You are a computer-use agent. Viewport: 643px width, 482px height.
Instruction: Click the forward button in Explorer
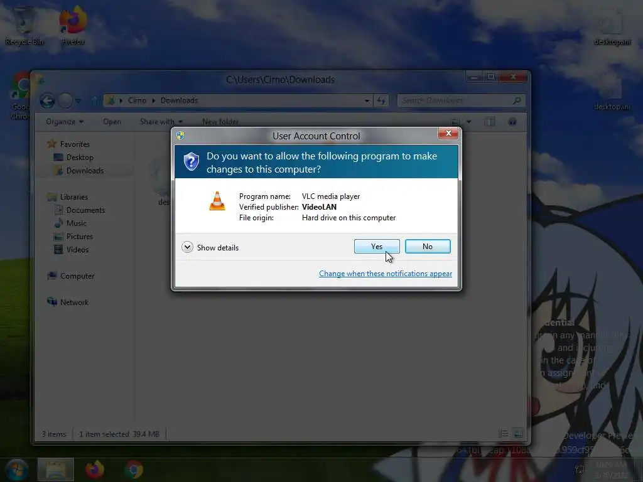(65, 100)
